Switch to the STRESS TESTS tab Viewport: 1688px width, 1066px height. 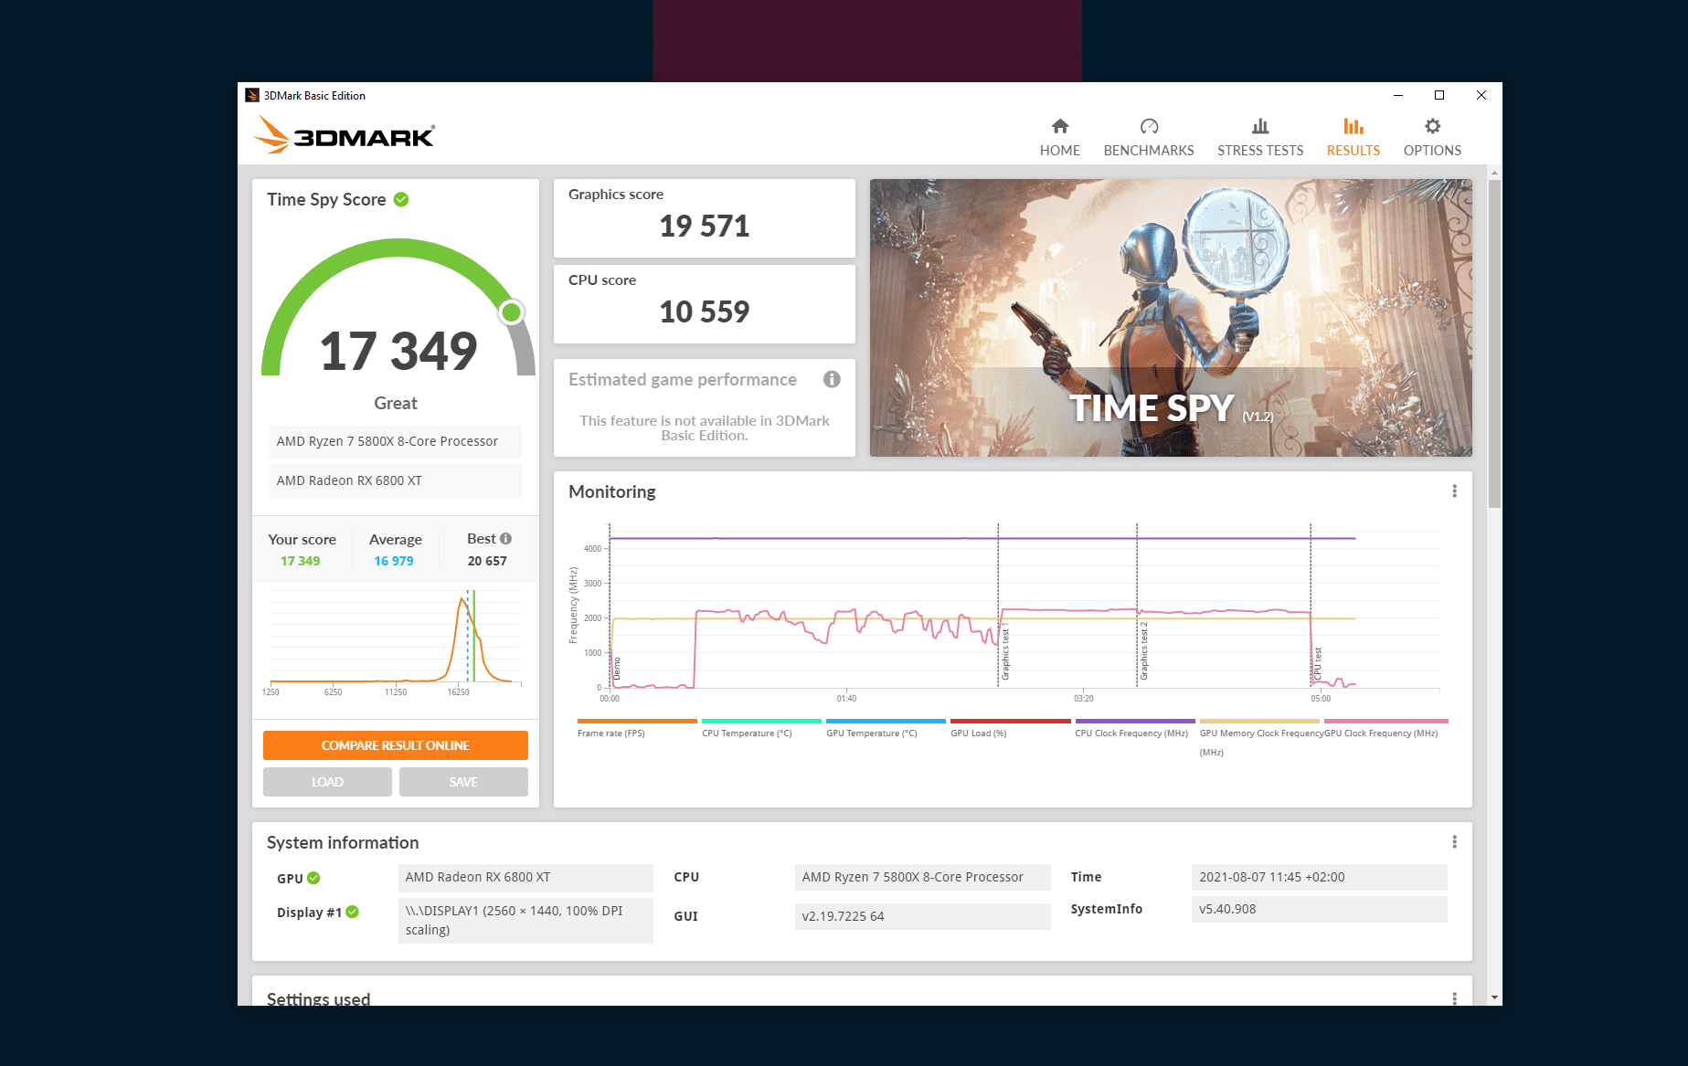point(1259,137)
